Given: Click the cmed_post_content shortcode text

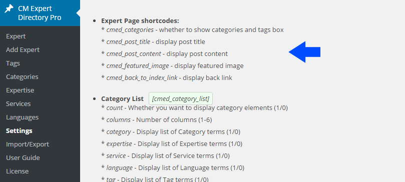Looking at the screenshot, I should (x=134, y=54).
